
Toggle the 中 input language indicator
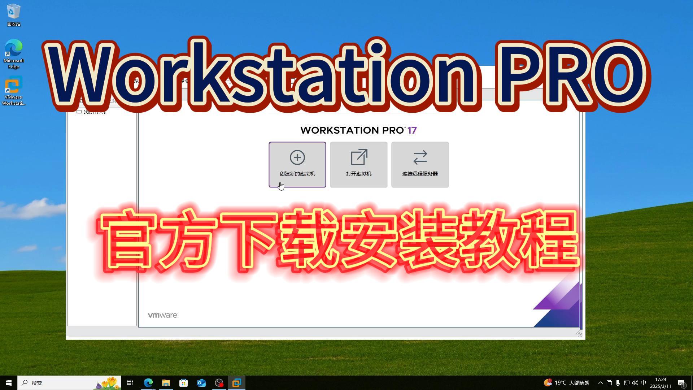coord(643,383)
